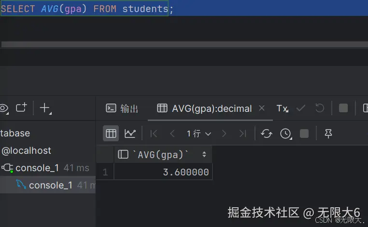Screen dimensions: 368x227
Task: Go to next page of results
Action: pos(224,134)
